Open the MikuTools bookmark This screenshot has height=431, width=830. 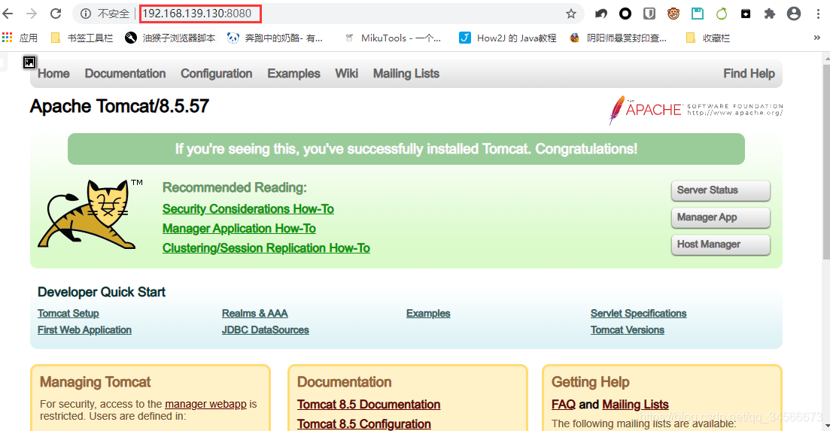(392, 38)
